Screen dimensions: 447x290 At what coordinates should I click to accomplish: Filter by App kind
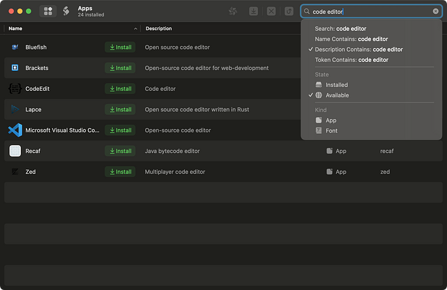pyautogui.click(x=331, y=120)
